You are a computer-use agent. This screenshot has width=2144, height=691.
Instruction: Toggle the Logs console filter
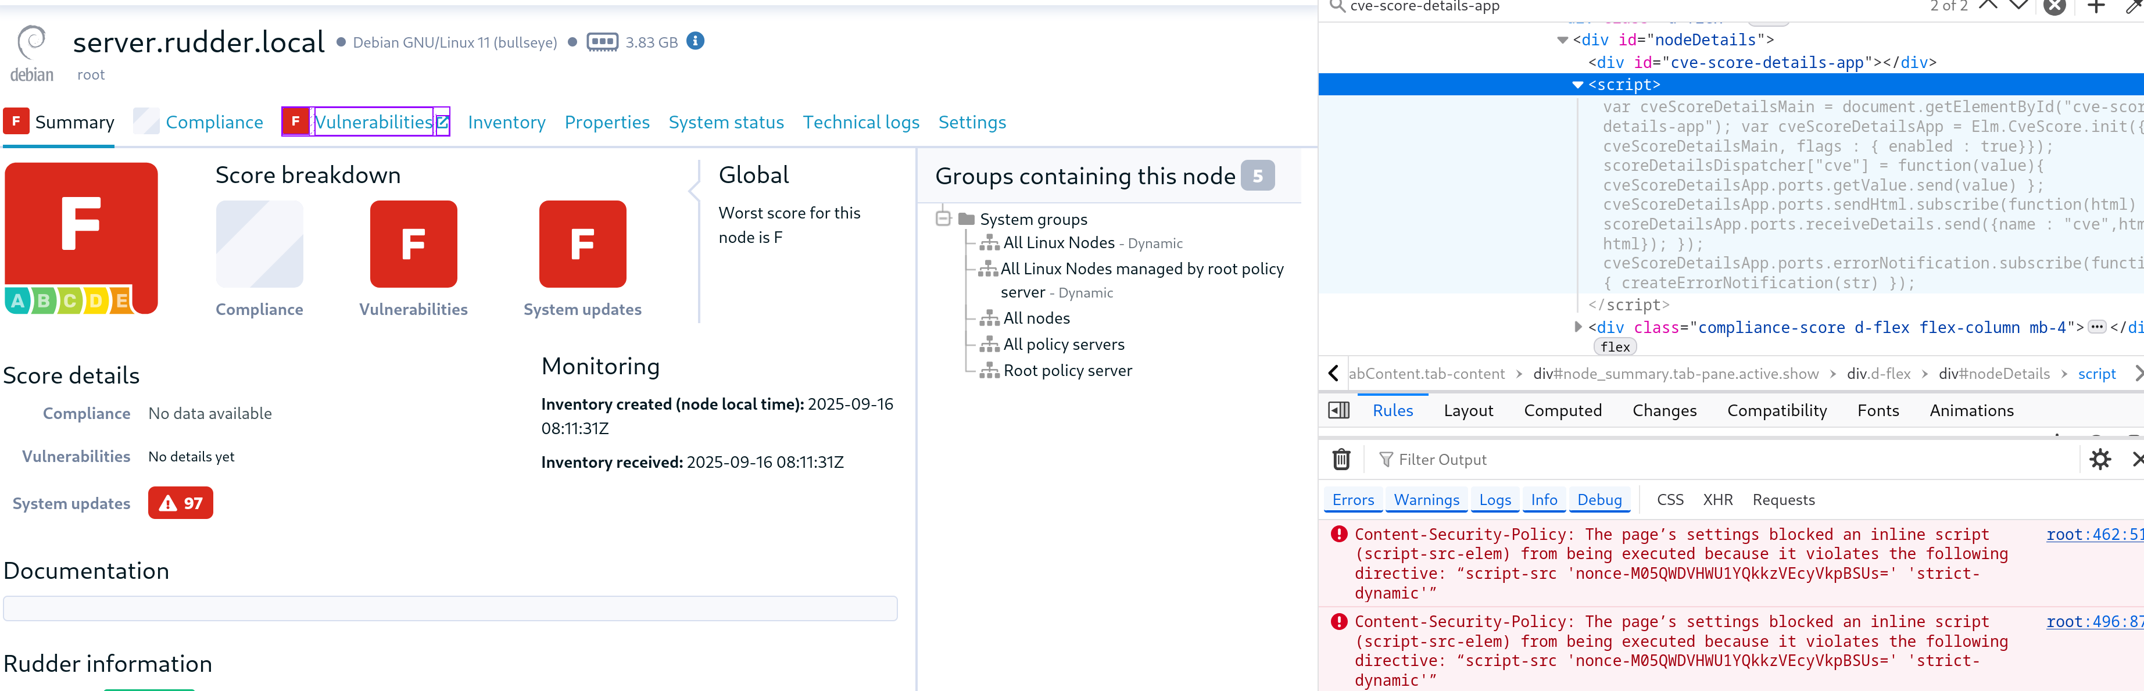click(1495, 500)
